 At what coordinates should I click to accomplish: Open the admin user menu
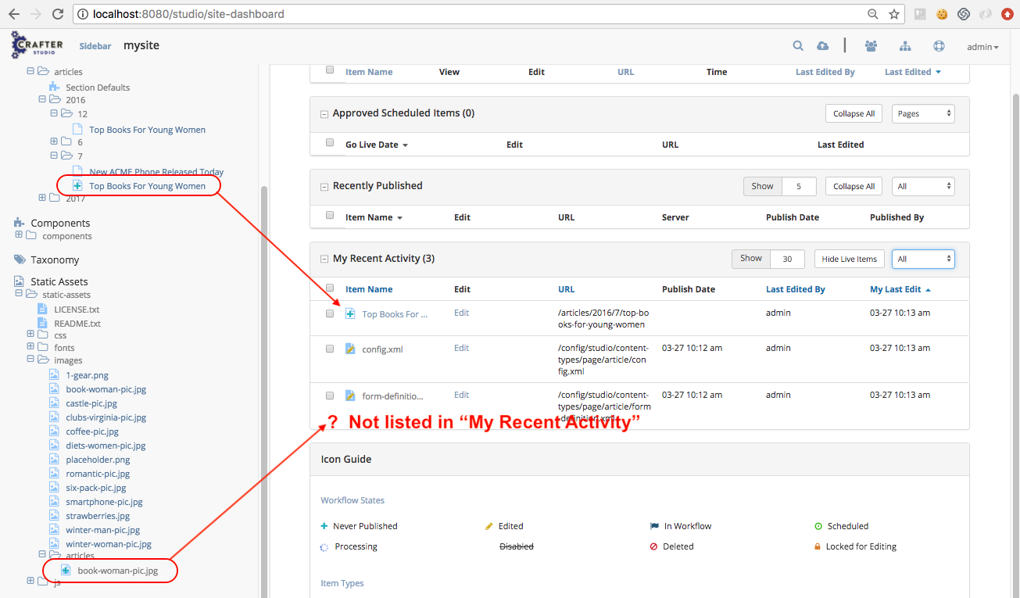pyautogui.click(x=982, y=47)
